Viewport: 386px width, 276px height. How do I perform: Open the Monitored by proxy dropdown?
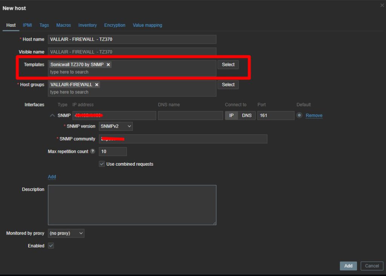tap(66, 233)
